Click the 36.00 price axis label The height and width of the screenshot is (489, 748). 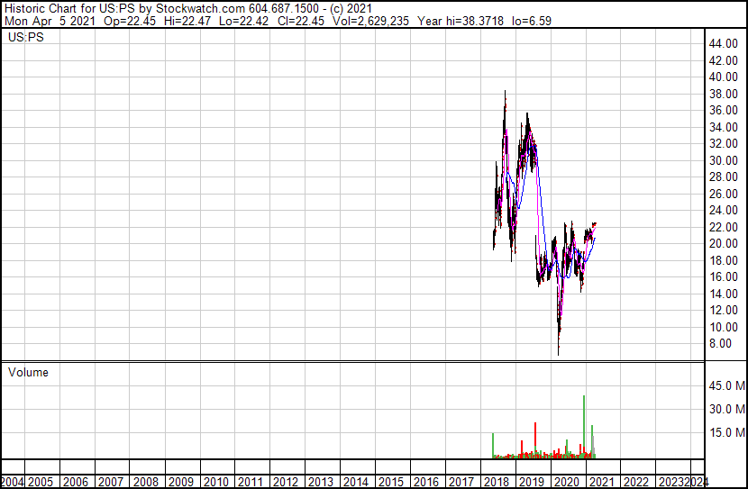[x=724, y=111]
